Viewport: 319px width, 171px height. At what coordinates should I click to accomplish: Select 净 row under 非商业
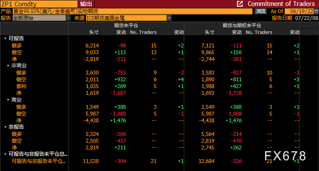[x=19, y=93]
